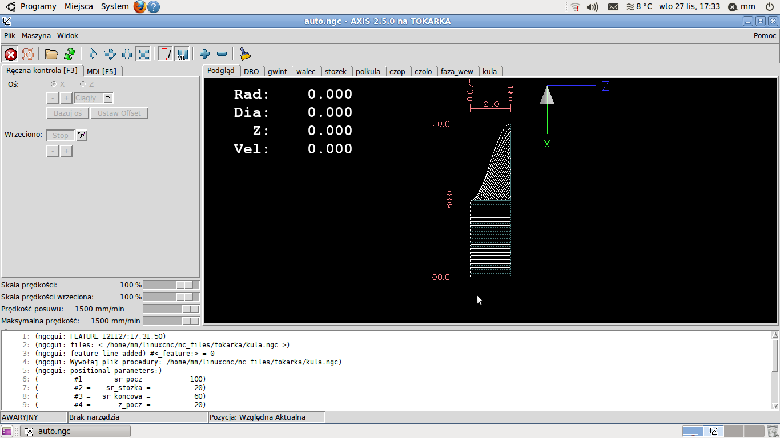Click spindle direction icon next to Stop
This screenshot has height=438, width=780.
pos(82,135)
